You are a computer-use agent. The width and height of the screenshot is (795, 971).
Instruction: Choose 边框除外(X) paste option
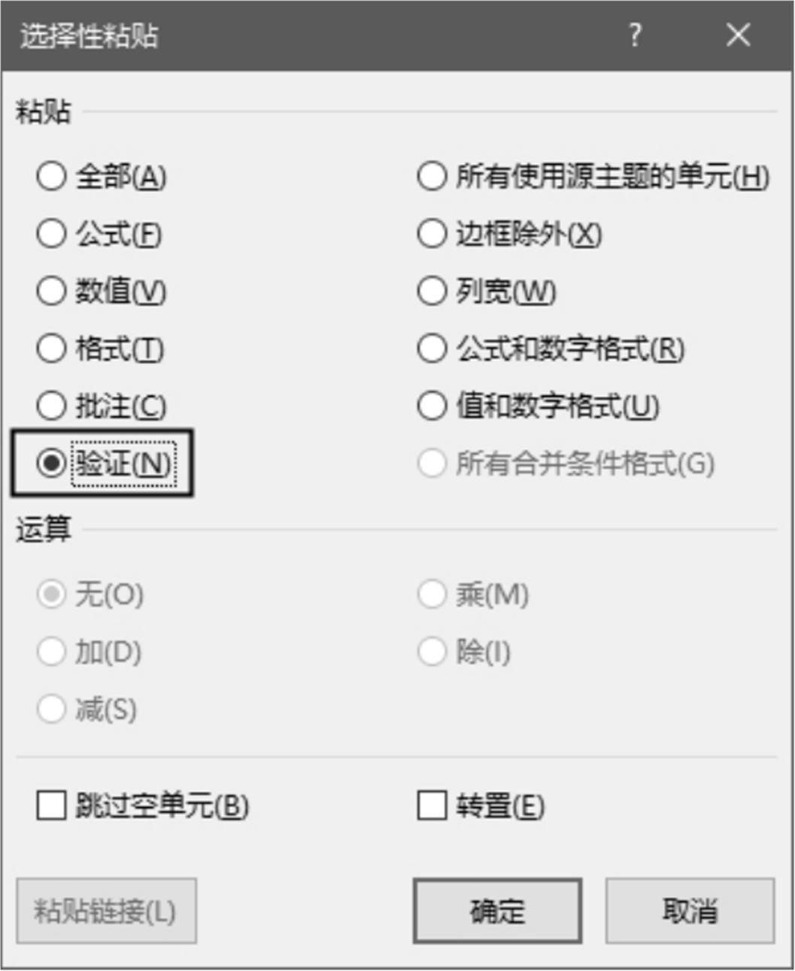click(432, 234)
